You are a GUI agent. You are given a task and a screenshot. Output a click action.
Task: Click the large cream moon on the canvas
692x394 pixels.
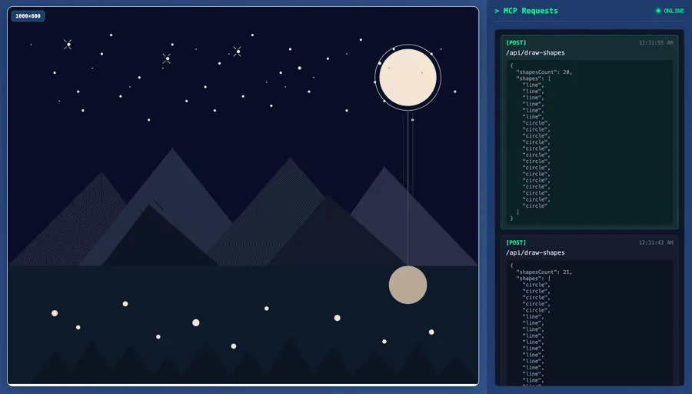click(408, 77)
